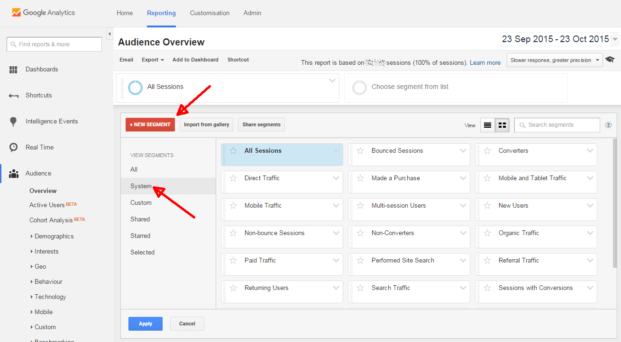Click the Apply button

tap(146, 324)
